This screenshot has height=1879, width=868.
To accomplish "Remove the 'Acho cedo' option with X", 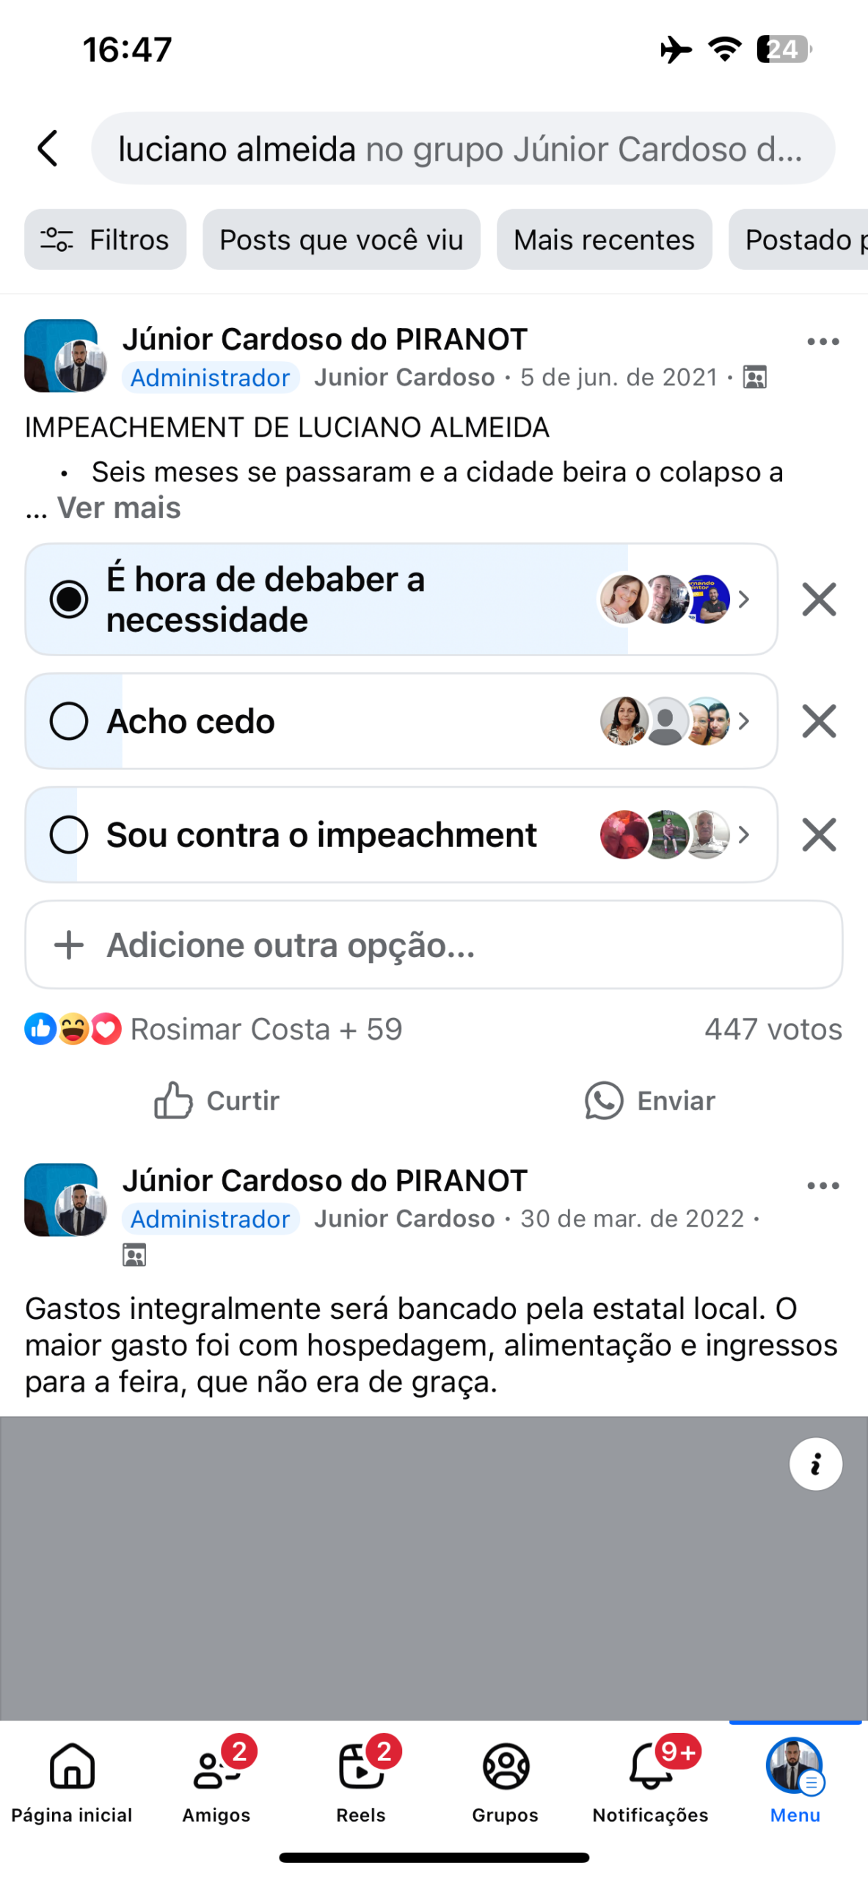I will 819,722.
